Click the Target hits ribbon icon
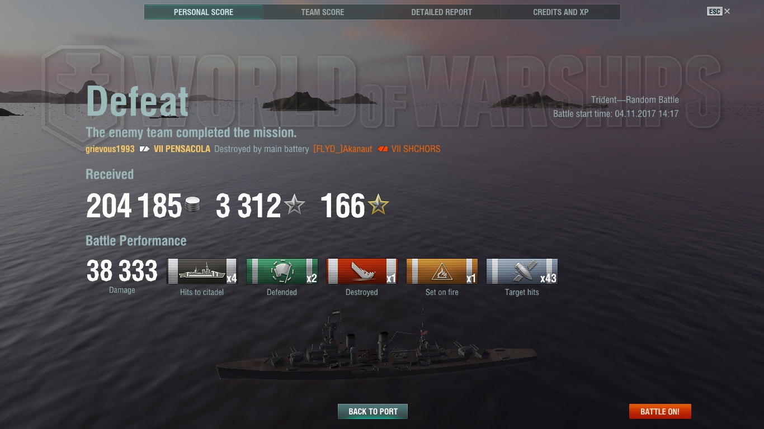Screen dimensions: 764x429 522,271
